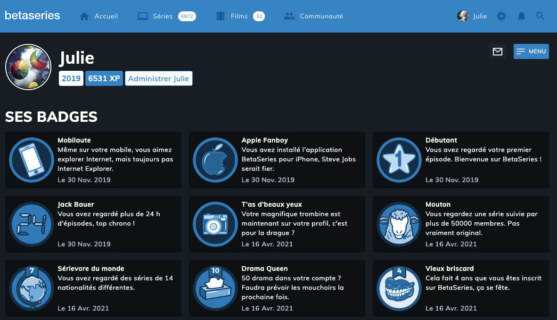Open messages via envelope icon
Image resolution: width=557 pixels, height=320 pixels.
point(497,51)
